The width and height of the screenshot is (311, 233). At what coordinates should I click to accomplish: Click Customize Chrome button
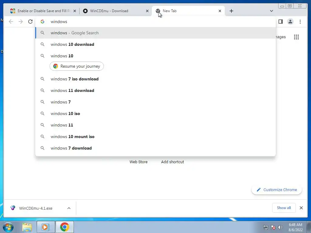(x=277, y=190)
